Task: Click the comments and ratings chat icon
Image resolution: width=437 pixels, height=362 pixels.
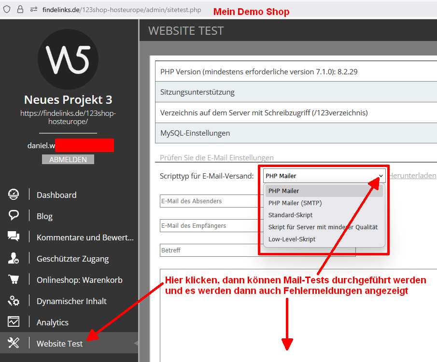Action: click(x=14, y=237)
